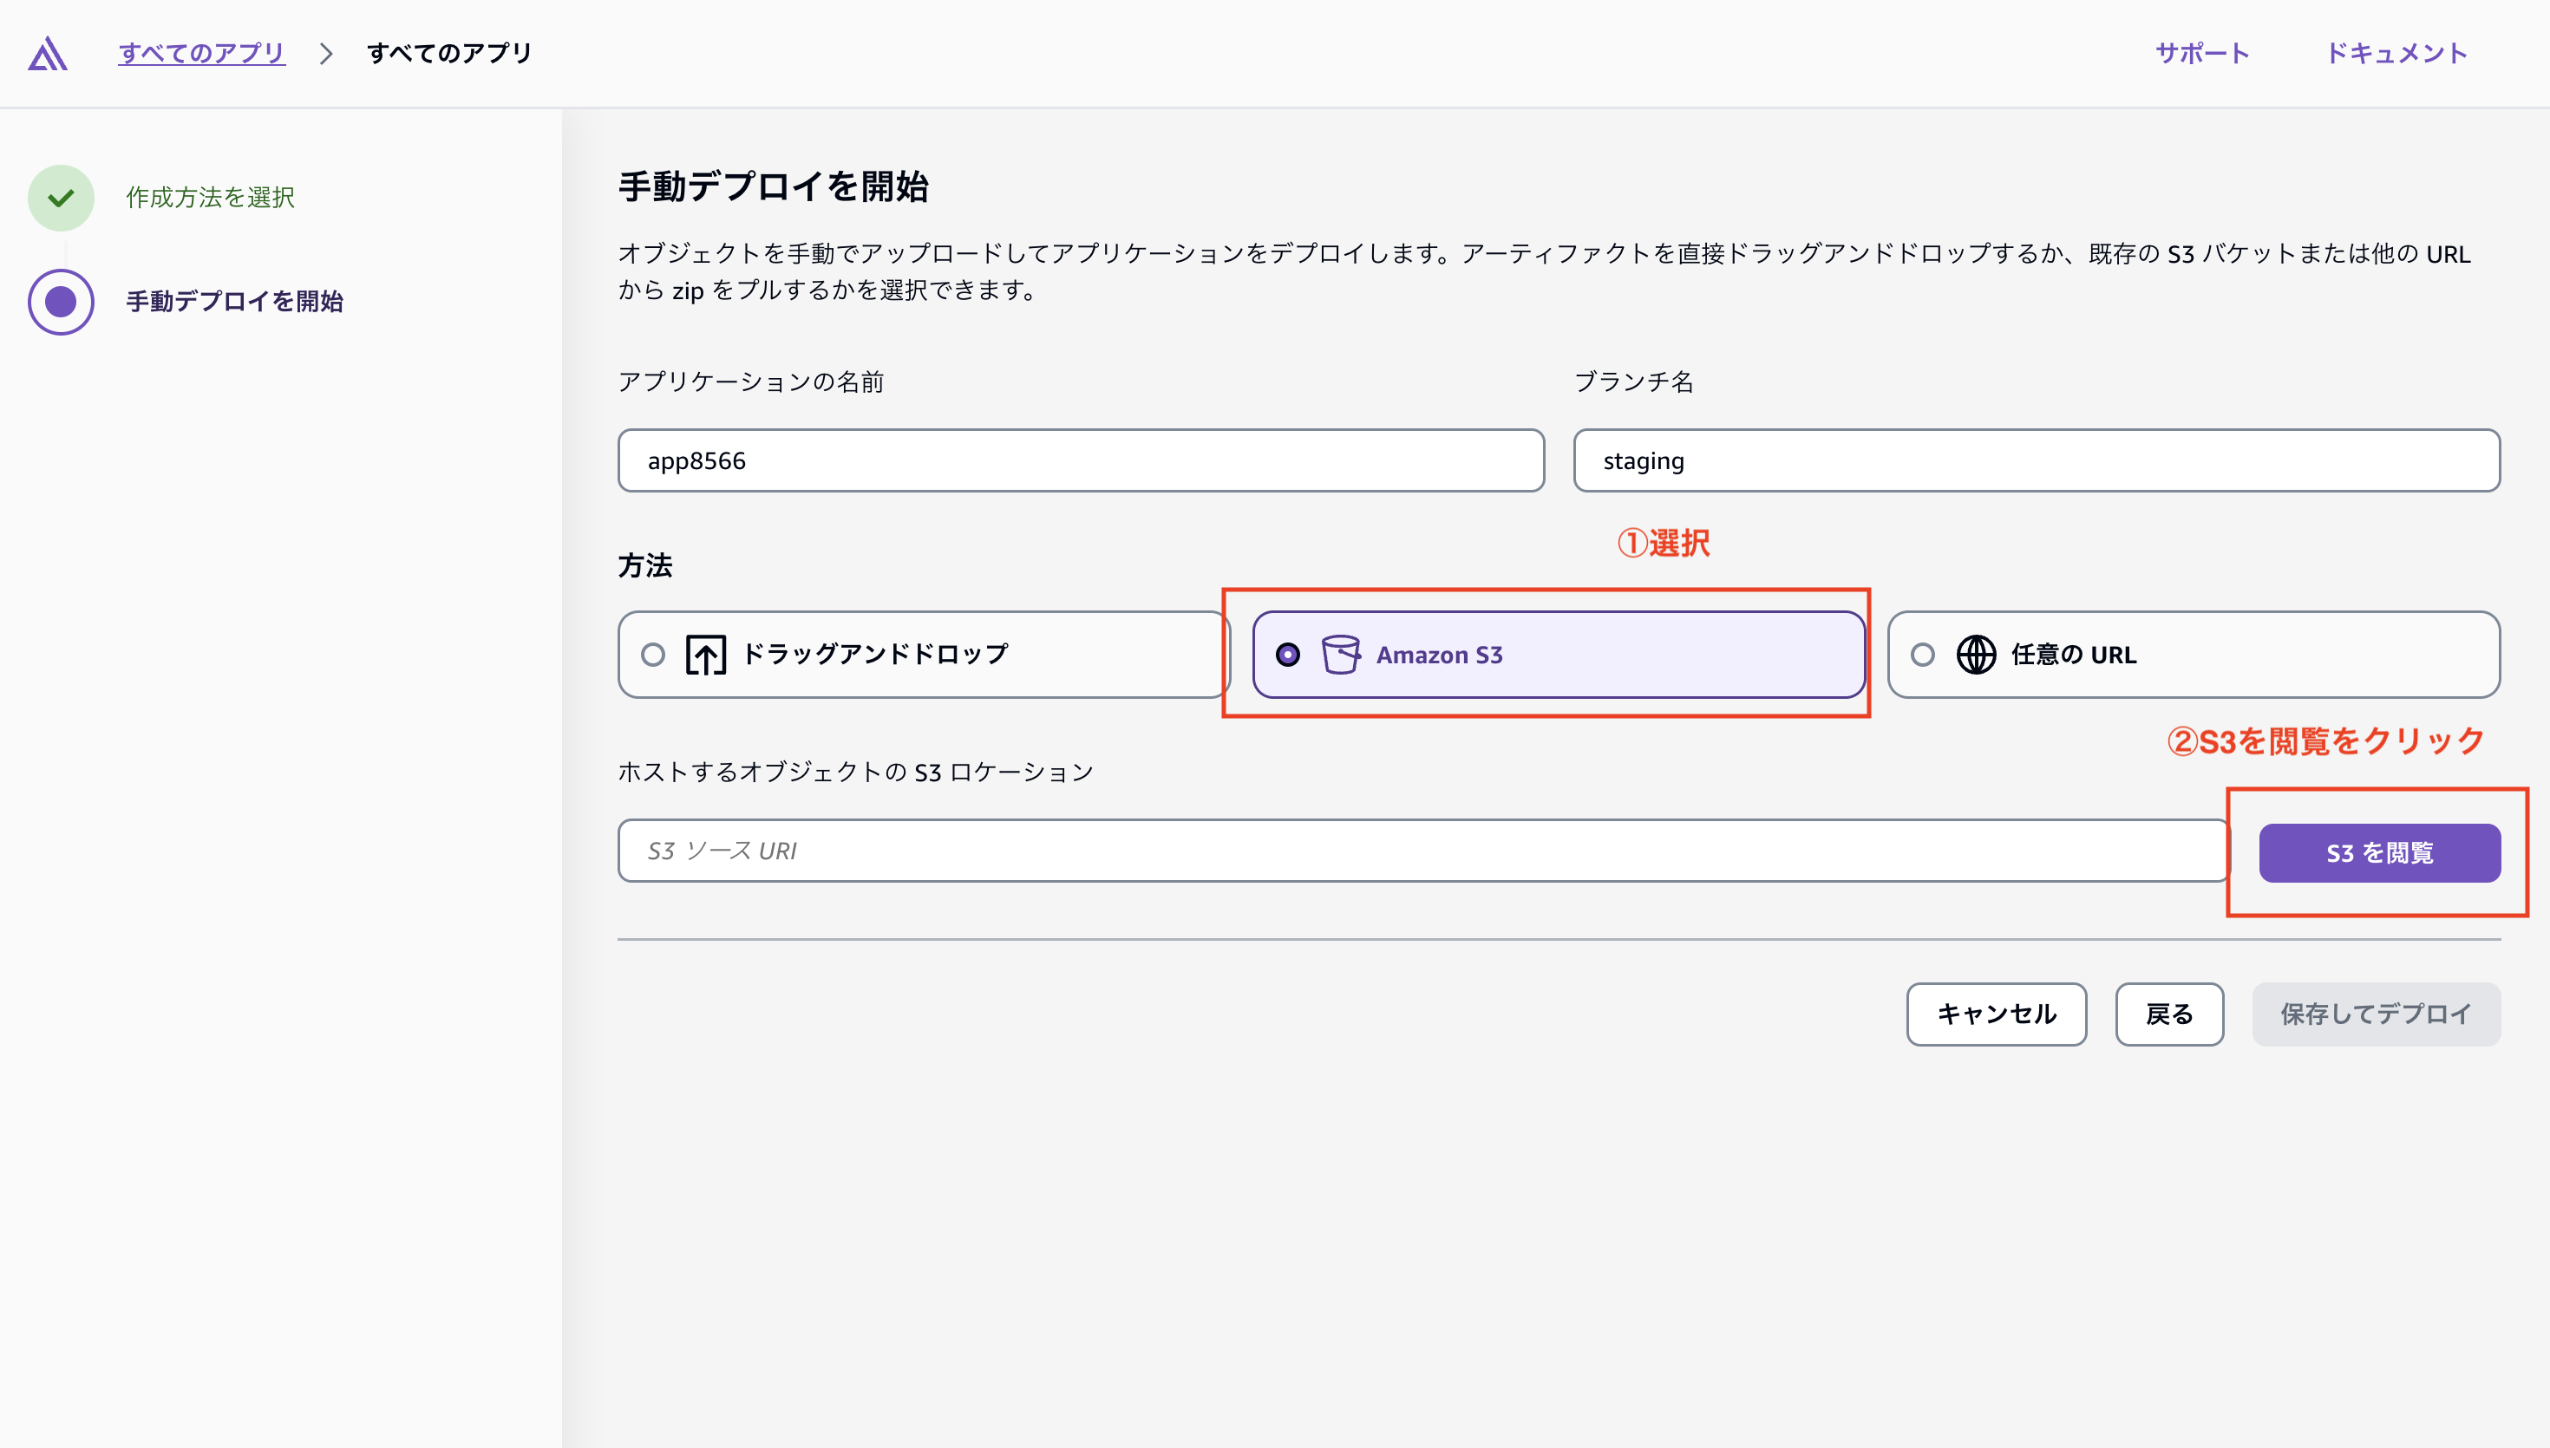
Task: Open the すべてのアプリ breadcrumb link
Action: coord(202,54)
